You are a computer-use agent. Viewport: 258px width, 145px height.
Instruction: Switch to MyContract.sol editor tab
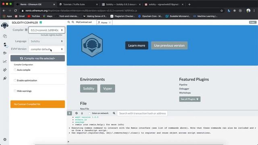[84, 22]
